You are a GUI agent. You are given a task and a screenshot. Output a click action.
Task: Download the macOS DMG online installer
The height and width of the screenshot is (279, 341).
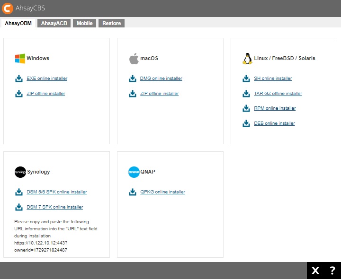(x=161, y=78)
